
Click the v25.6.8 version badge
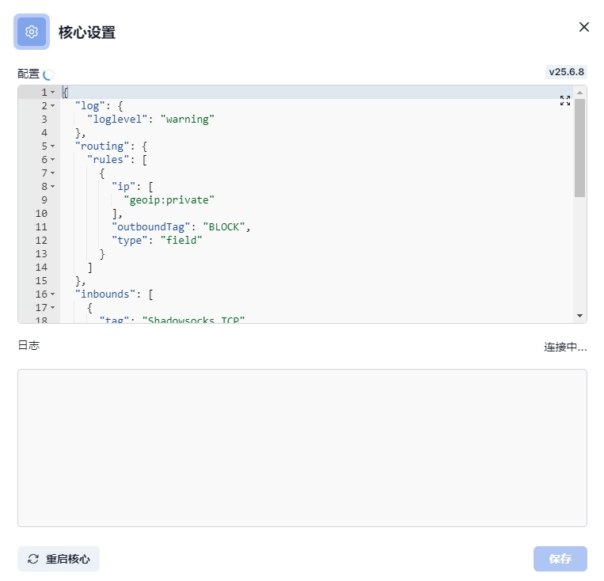[566, 72]
